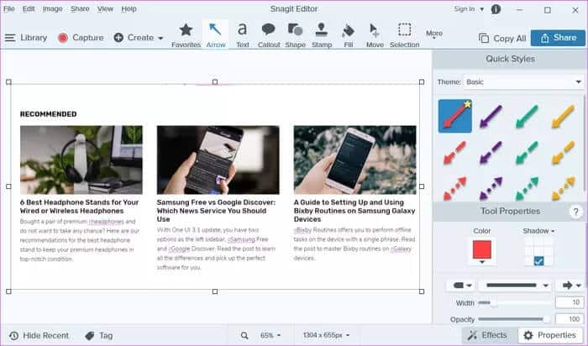This screenshot has height=346, width=588.
Task: Choose the dashed purple arrow quick style
Action: pyautogui.click(x=491, y=153)
